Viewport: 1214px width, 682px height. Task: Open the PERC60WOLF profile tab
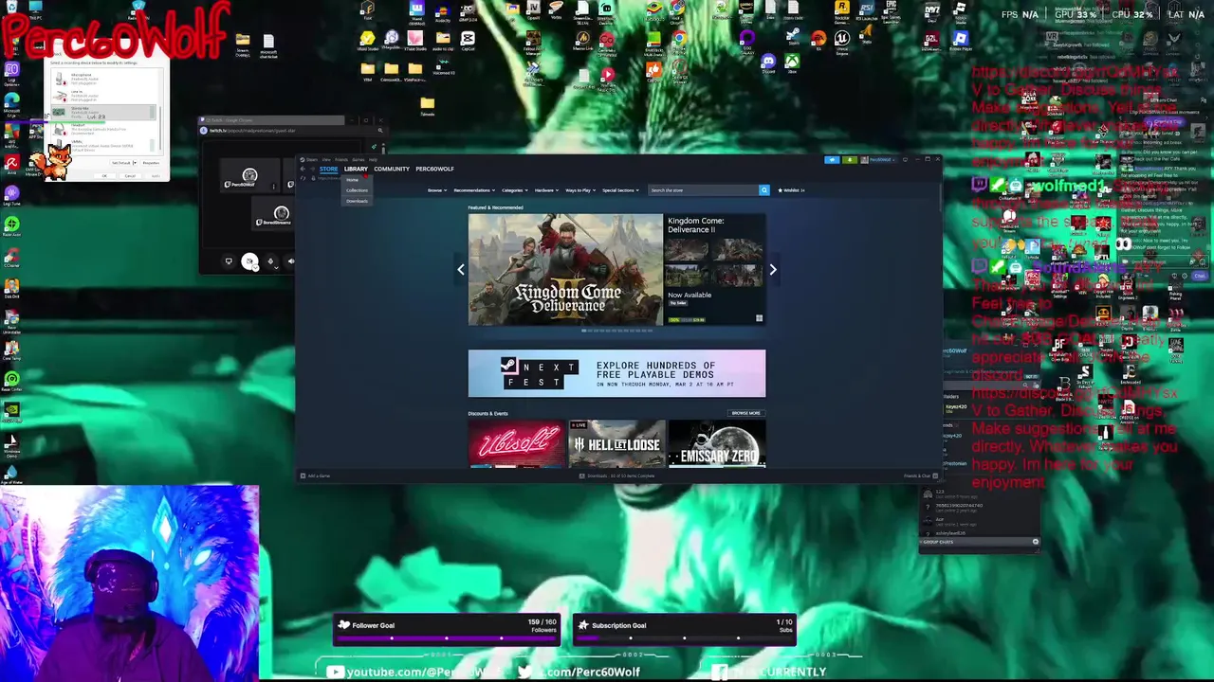[434, 169]
